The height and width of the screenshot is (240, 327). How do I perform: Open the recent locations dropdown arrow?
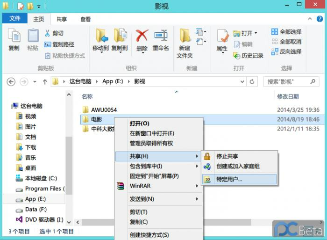point(35,82)
